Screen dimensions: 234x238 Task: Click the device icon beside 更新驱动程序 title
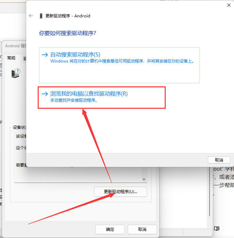tap(41, 16)
